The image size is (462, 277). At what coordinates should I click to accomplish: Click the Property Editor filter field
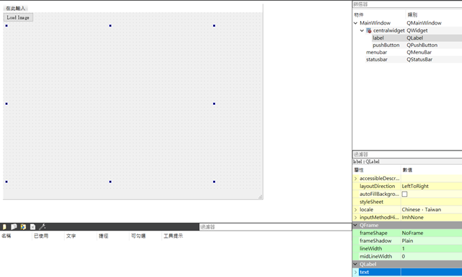[407, 155]
